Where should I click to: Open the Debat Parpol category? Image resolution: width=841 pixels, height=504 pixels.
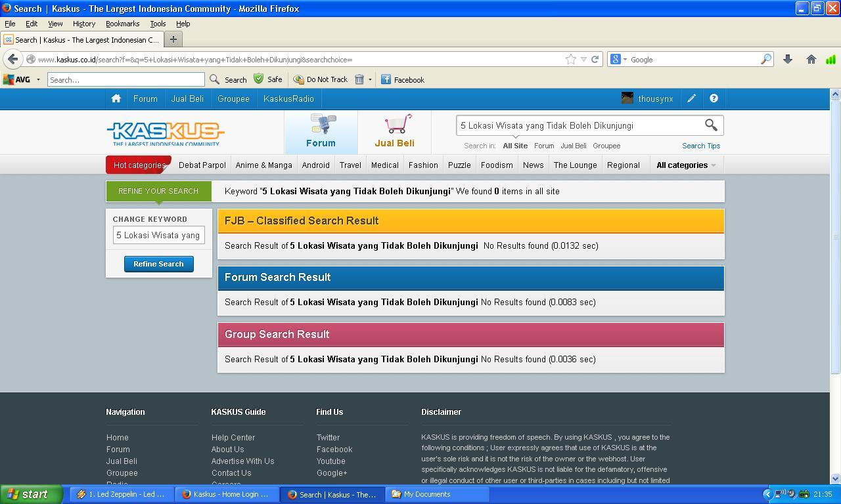(202, 165)
